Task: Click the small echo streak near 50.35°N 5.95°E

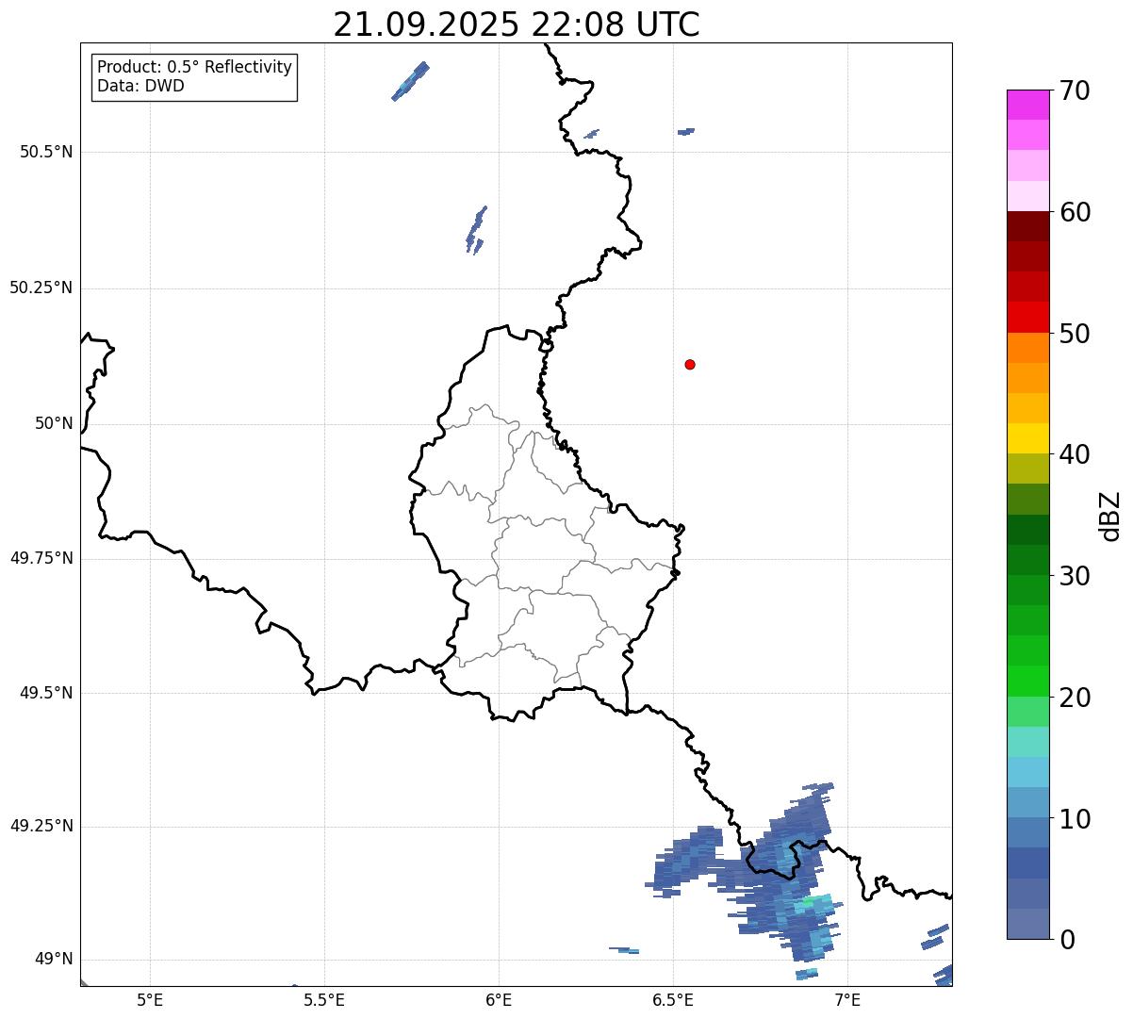Action: 476,230
